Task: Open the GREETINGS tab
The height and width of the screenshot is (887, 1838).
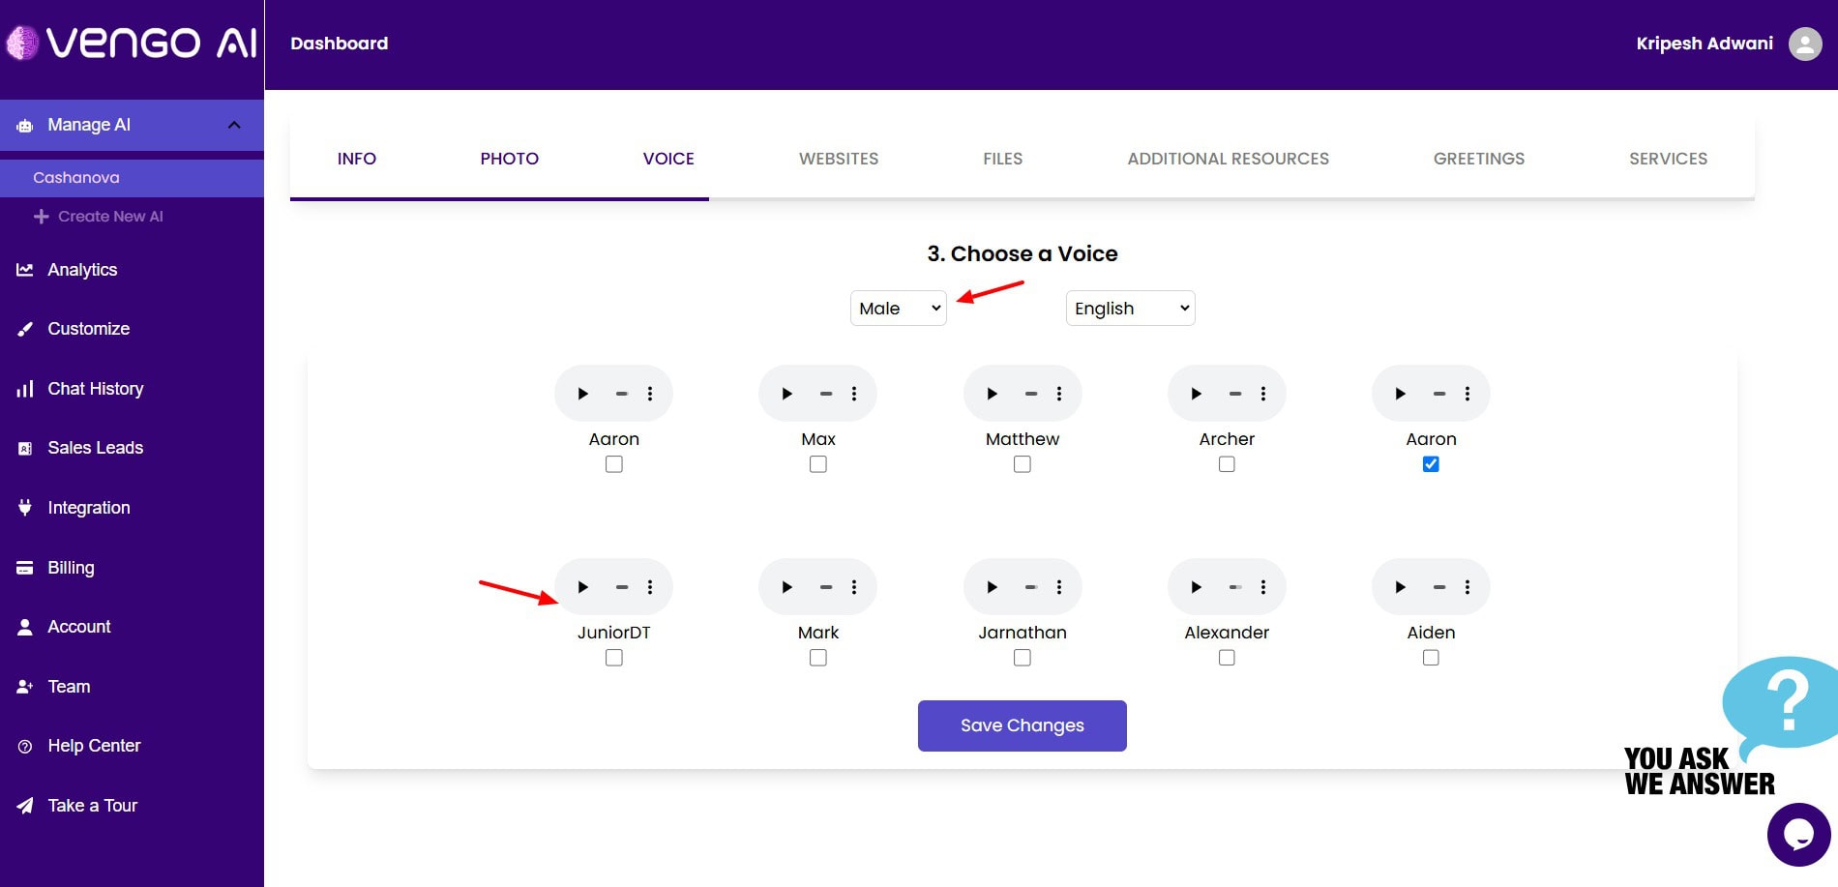Action: click(1479, 159)
